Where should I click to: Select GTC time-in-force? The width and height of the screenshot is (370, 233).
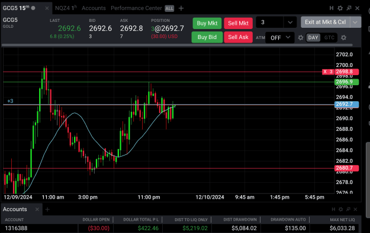point(329,38)
